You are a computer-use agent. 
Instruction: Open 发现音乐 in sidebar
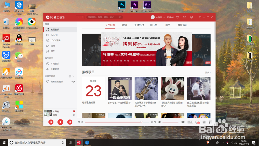click(60, 29)
